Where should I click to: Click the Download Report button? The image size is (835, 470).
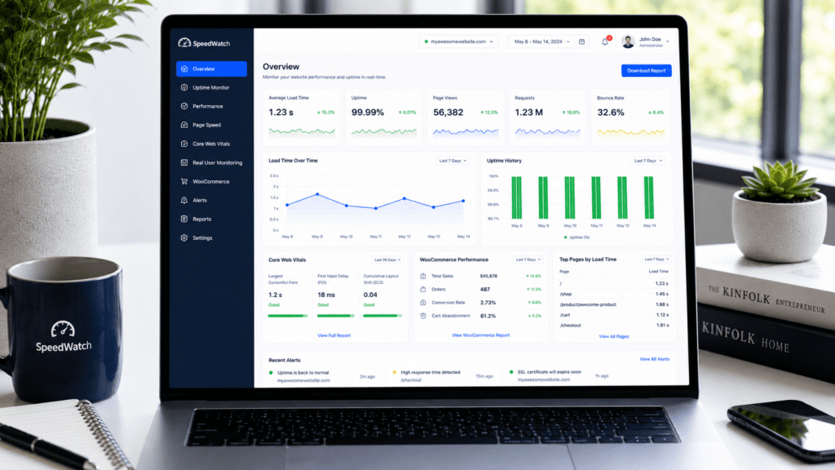[x=647, y=70]
